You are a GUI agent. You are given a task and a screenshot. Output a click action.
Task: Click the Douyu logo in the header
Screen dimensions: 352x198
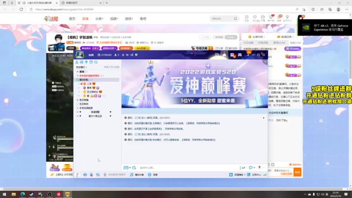[51, 18]
